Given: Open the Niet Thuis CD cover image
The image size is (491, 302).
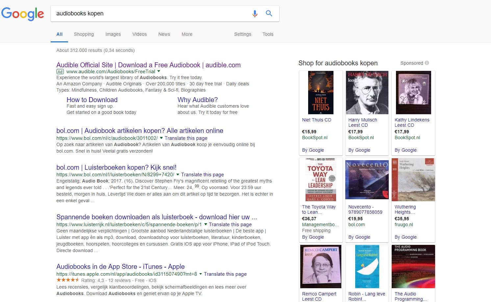Looking at the screenshot, I should (321, 93).
